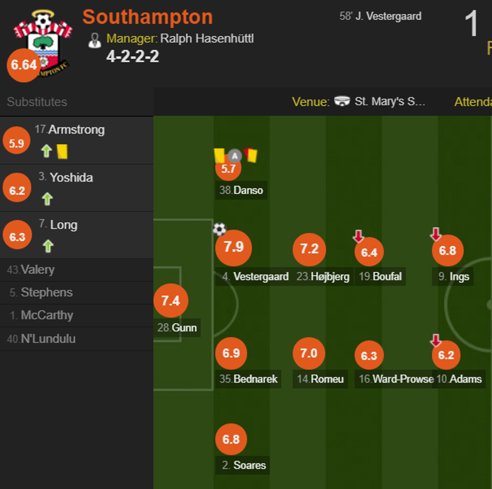Open the Southampton team name link
Viewport: 492px width, 489px height.
coord(148,17)
